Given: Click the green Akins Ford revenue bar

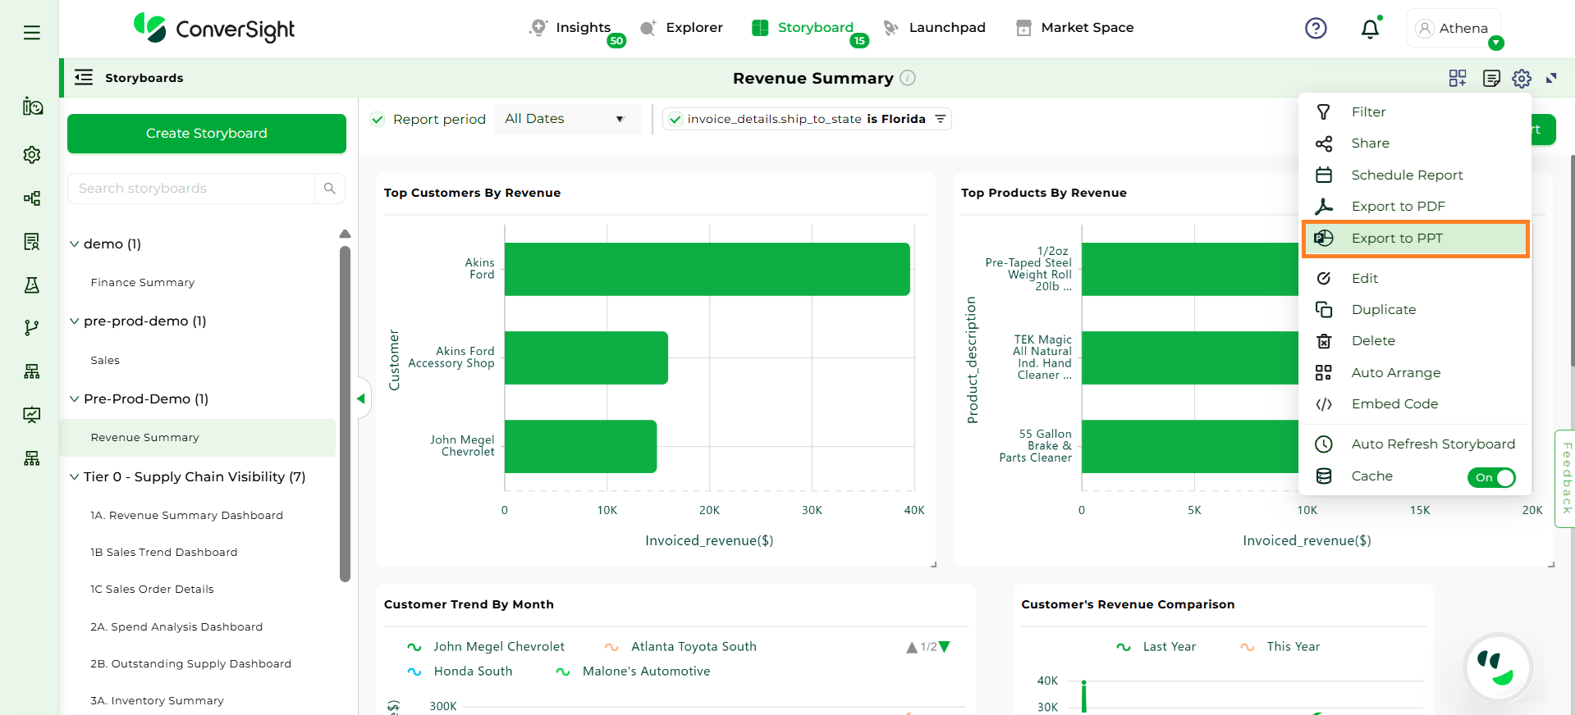Looking at the screenshot, I should tap(707, 269).
